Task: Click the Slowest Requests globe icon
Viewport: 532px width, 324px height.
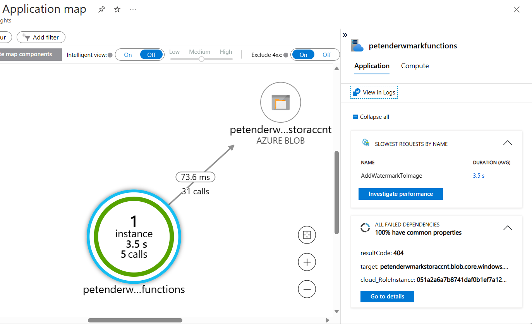Action: [x=366, y=143]
